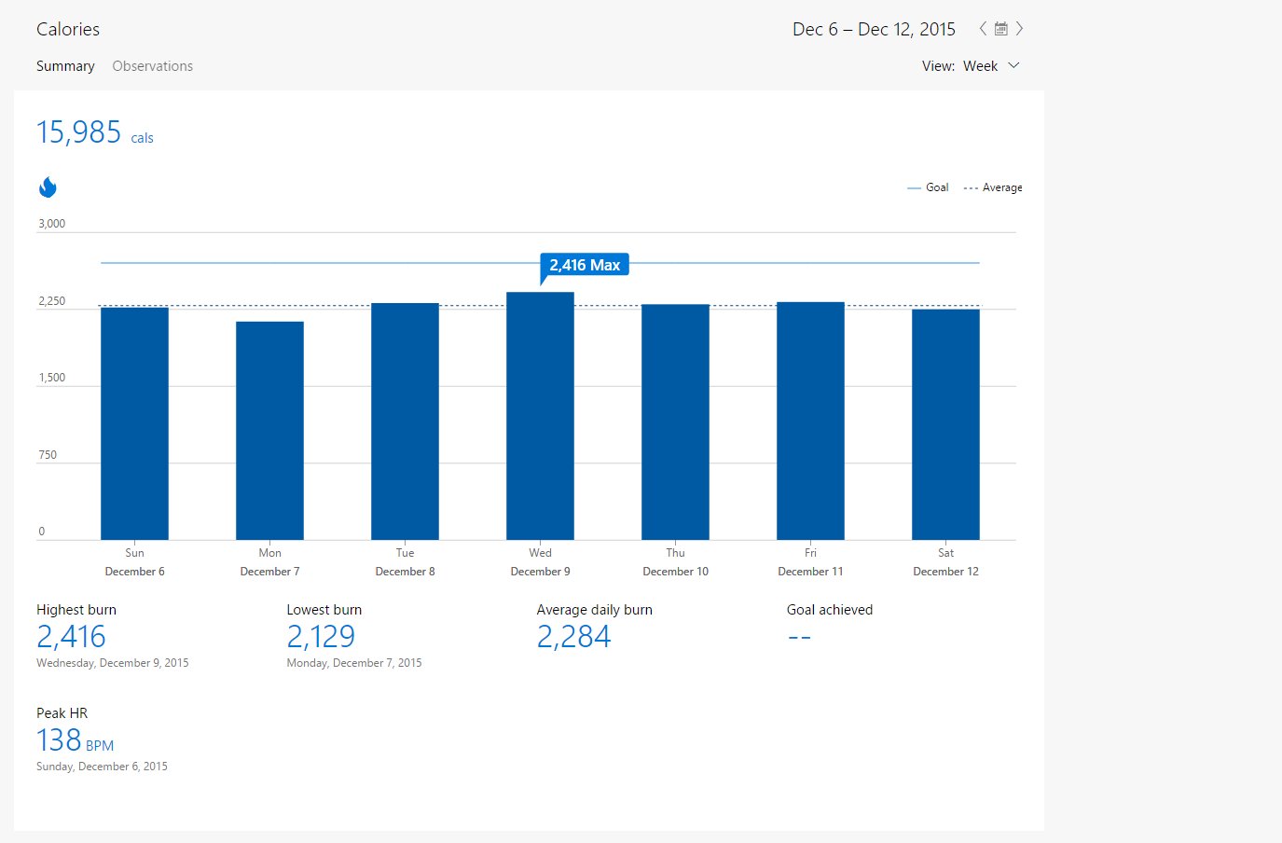This screenshot has height=843, width=1282.
Task: Select the Monday December 7 bar
Action: click(269, 431)
